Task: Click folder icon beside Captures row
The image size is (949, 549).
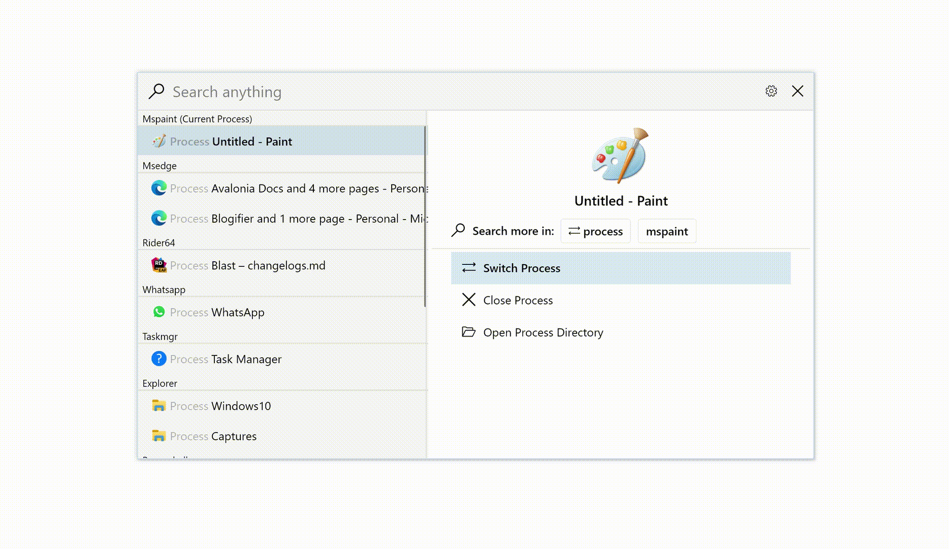Action: pos(159,436)
